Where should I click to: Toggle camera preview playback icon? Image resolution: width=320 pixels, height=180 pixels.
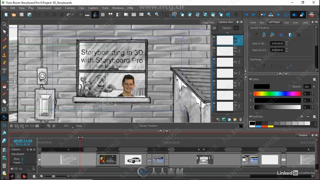[302, 15]
